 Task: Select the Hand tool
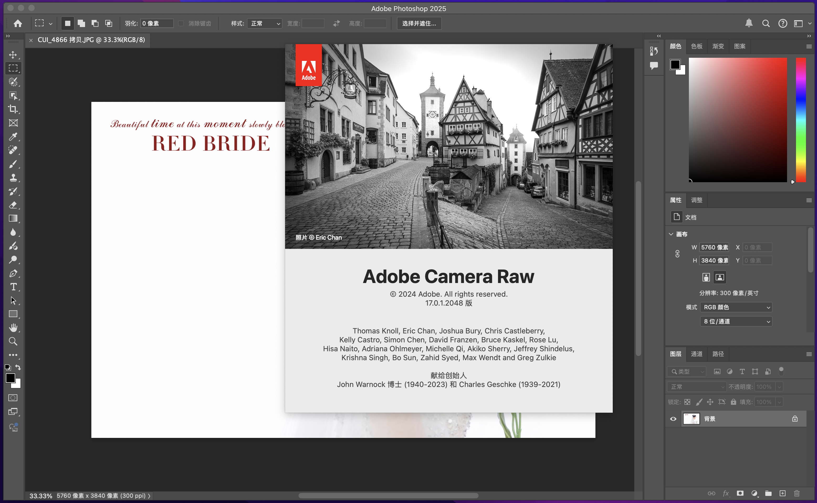(x=13, y=328)
